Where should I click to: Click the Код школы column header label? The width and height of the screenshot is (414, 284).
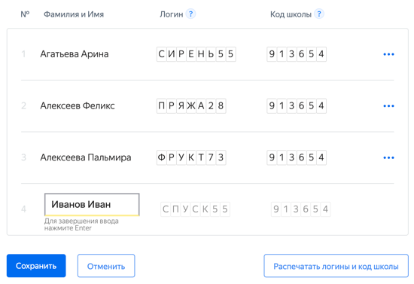(x=291, y=14)
